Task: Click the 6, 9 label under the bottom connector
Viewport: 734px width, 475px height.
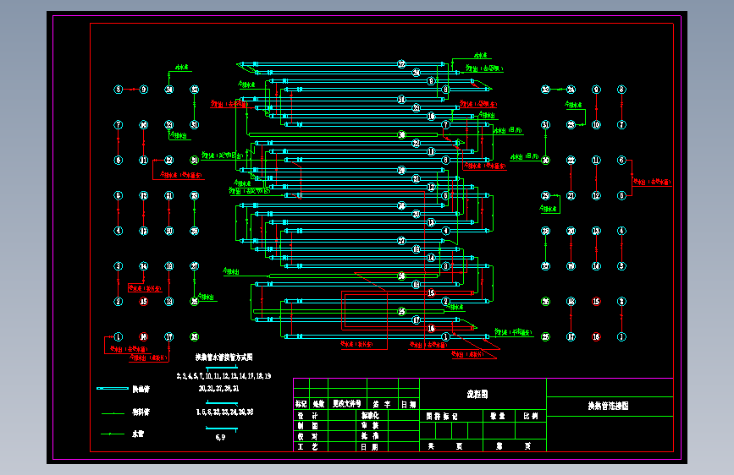Action: [220, 437]
